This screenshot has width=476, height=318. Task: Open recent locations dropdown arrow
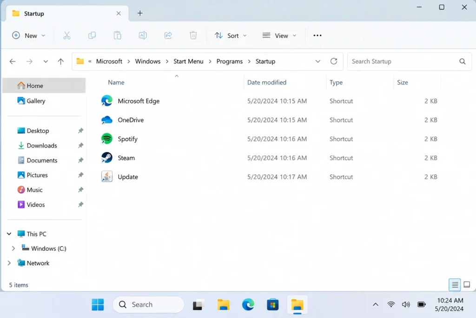(46, 61)
